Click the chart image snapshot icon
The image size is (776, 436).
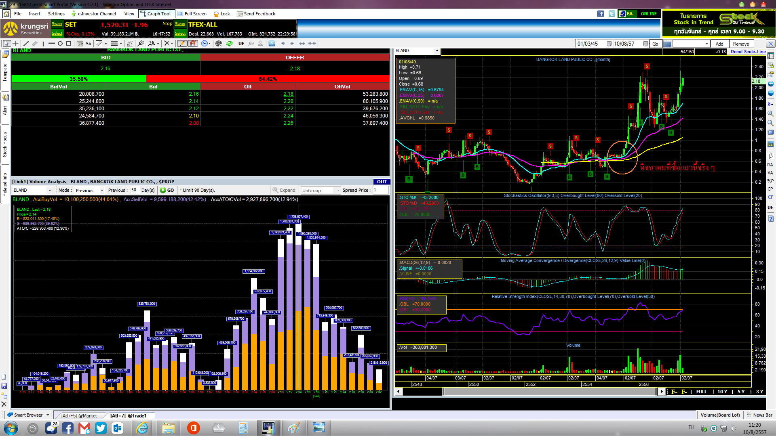tap(272, 44)
